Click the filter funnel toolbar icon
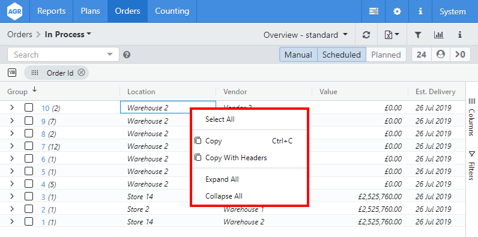Screen dimensions: 478x237 coord(417,35)
